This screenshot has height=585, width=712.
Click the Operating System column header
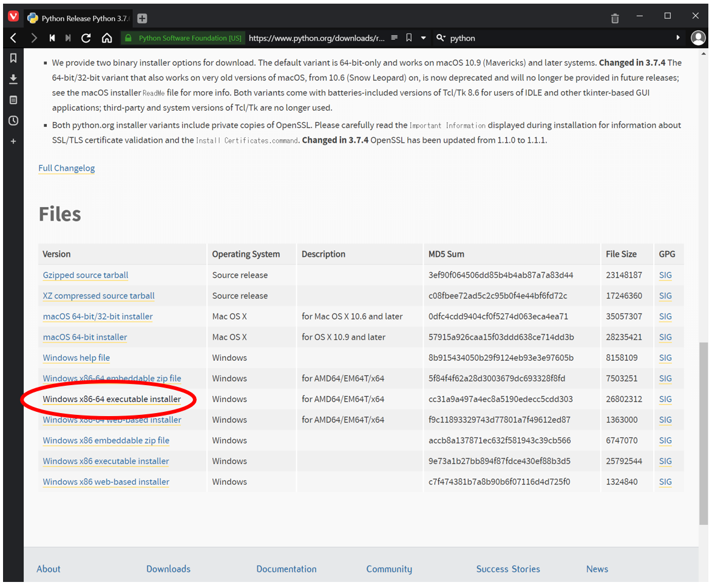tap(246, 254)
